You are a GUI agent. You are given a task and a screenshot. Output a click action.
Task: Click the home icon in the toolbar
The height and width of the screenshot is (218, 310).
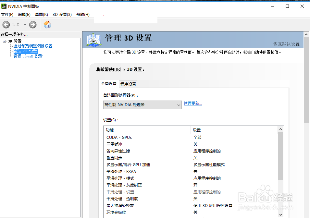coord(47,24)
